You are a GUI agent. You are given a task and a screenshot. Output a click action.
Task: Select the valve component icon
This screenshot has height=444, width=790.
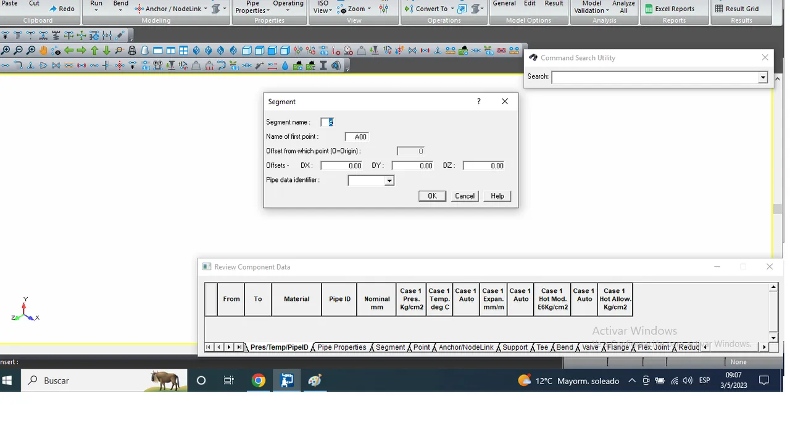(x=56, y=65)
